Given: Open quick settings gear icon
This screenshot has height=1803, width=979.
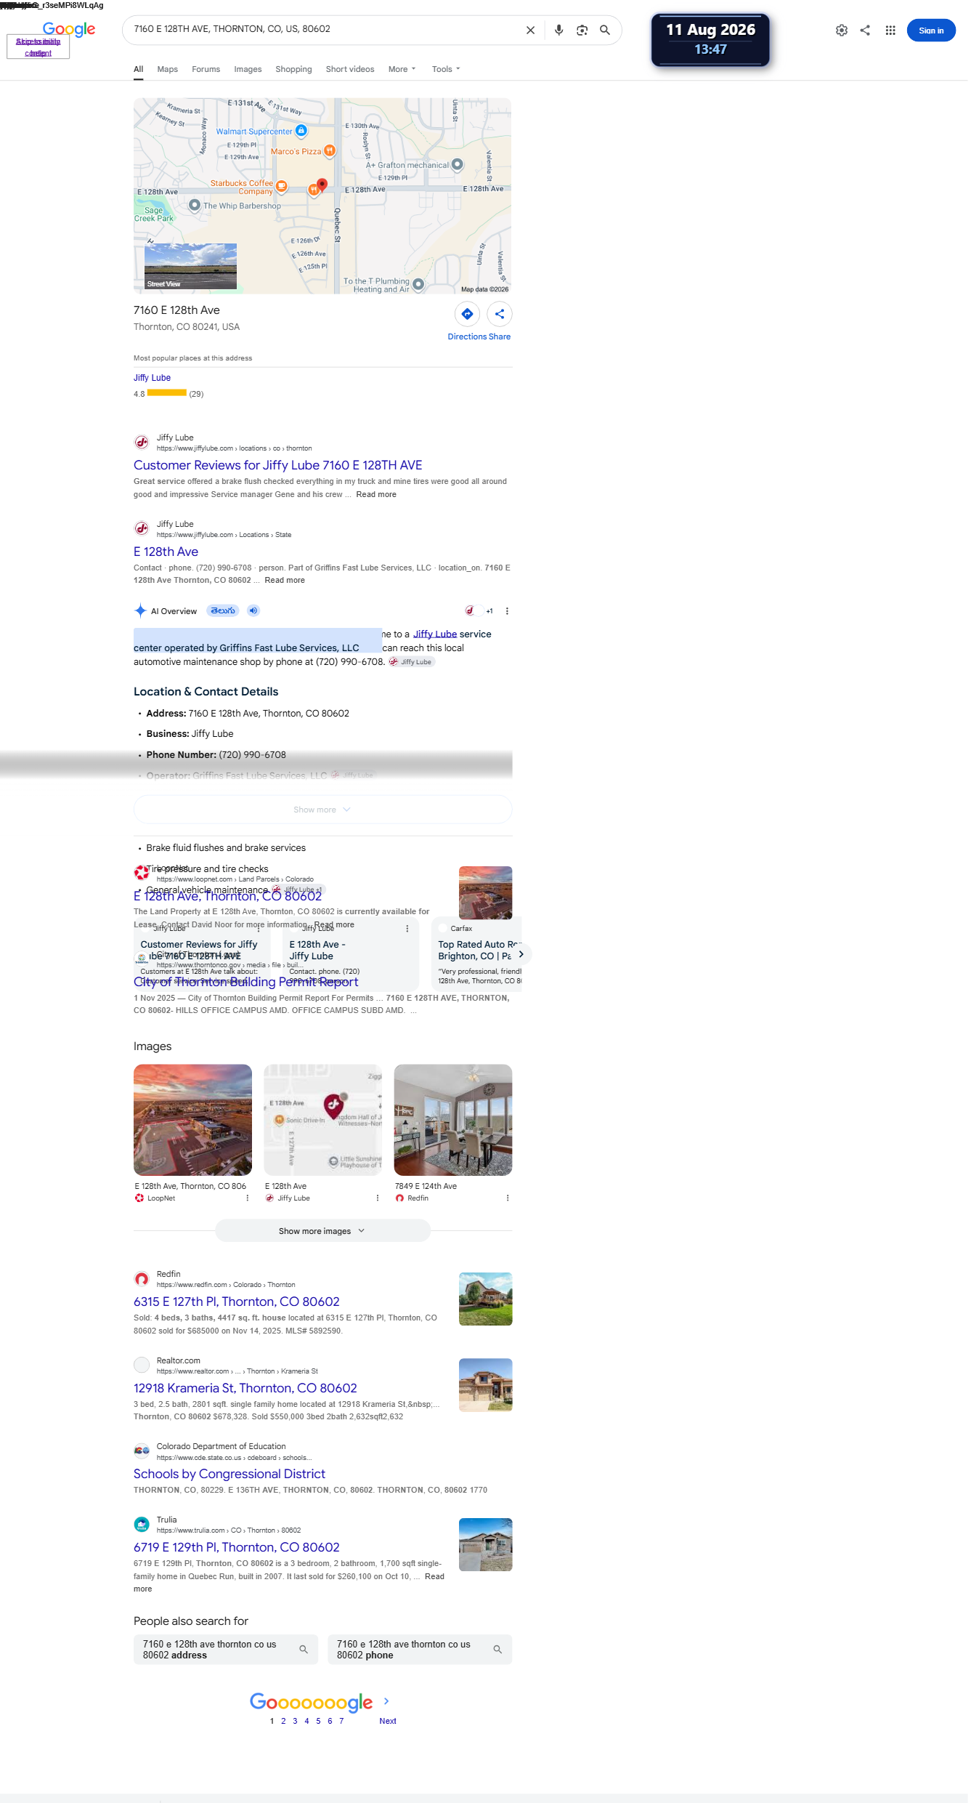Looking at the screenshot, I should (842, 31).
